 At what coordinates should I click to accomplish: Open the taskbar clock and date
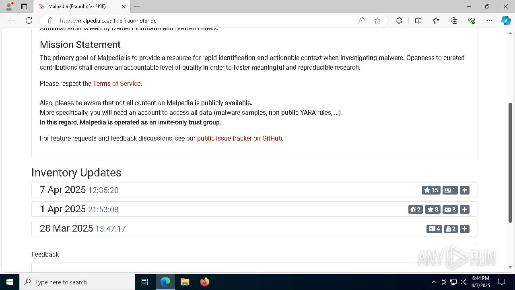(480, 282)
